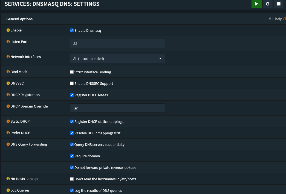Screen dimensions: 286x194
Task: Show help info icon for Enable
Action: tap(8, 30)
